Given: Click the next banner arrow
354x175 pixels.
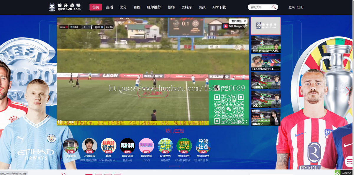Looking at the screenshot, I should click(348, 91).
